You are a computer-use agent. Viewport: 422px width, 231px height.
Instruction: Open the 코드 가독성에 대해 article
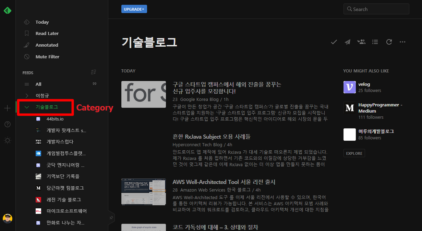pyautogui.click(x=215, y=227)
